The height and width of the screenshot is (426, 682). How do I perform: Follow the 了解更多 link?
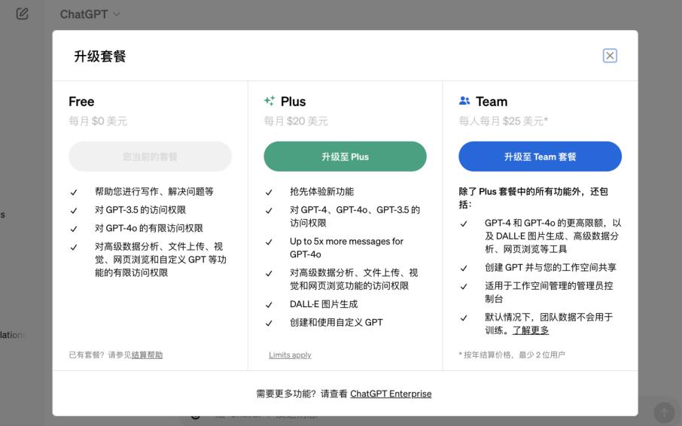[x=531, y=330]
